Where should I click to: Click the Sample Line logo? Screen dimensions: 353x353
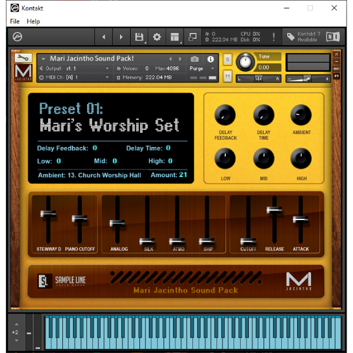pyautogui.click(x=62, y=281)
